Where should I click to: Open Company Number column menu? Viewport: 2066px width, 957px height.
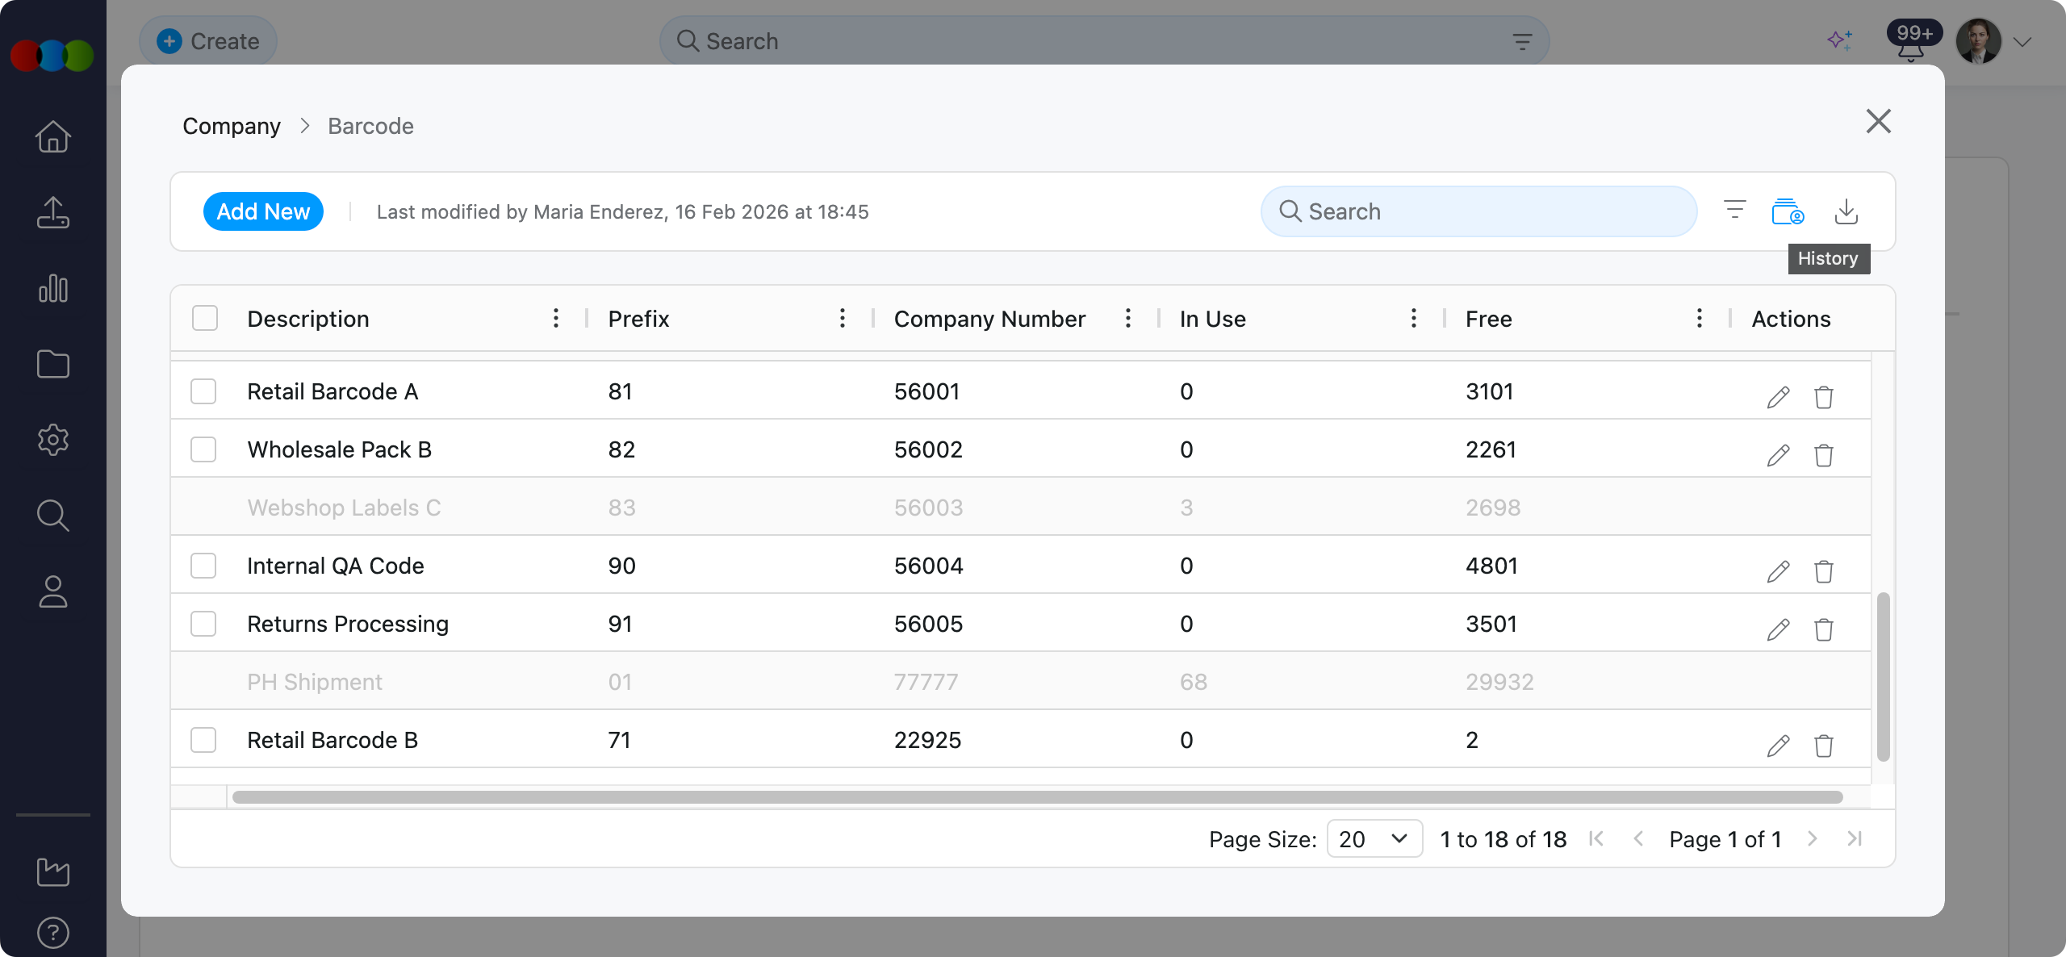(x=1127, y=318)
